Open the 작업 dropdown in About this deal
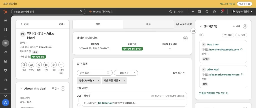Viewport: 256px width, 108px height. (55, 89)
